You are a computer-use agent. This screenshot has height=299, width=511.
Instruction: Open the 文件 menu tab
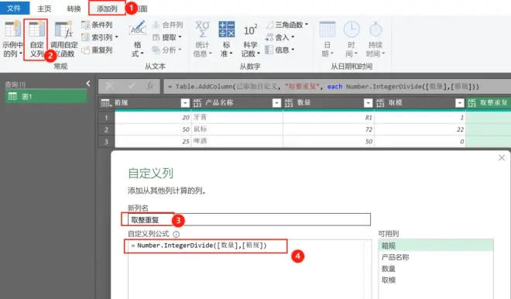pyautogui.click(x=15, y=9)
